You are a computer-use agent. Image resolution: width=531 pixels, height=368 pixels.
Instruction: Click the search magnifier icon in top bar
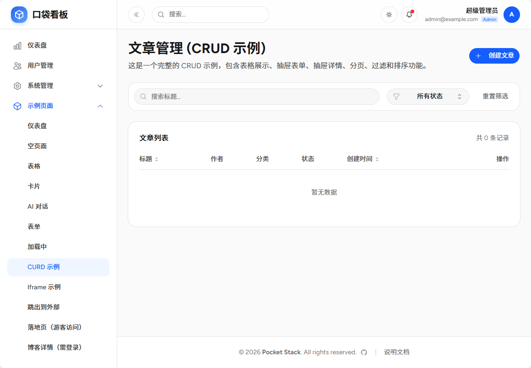pos(160,14)
